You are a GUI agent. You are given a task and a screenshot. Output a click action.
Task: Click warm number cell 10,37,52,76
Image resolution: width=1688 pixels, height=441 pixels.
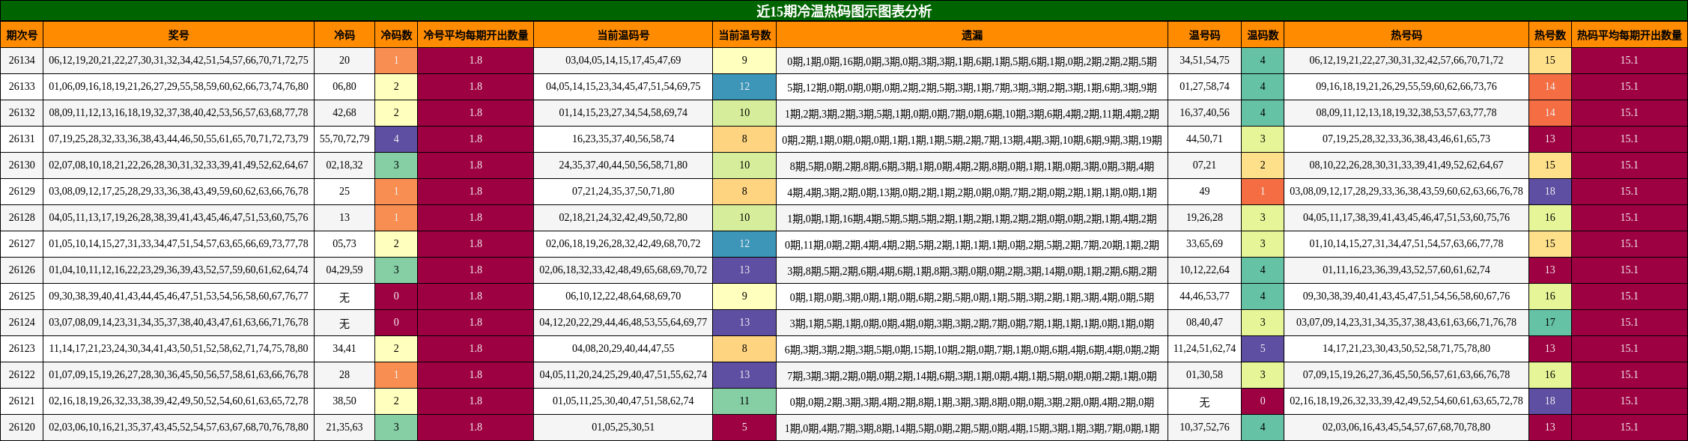(1204, 428)
